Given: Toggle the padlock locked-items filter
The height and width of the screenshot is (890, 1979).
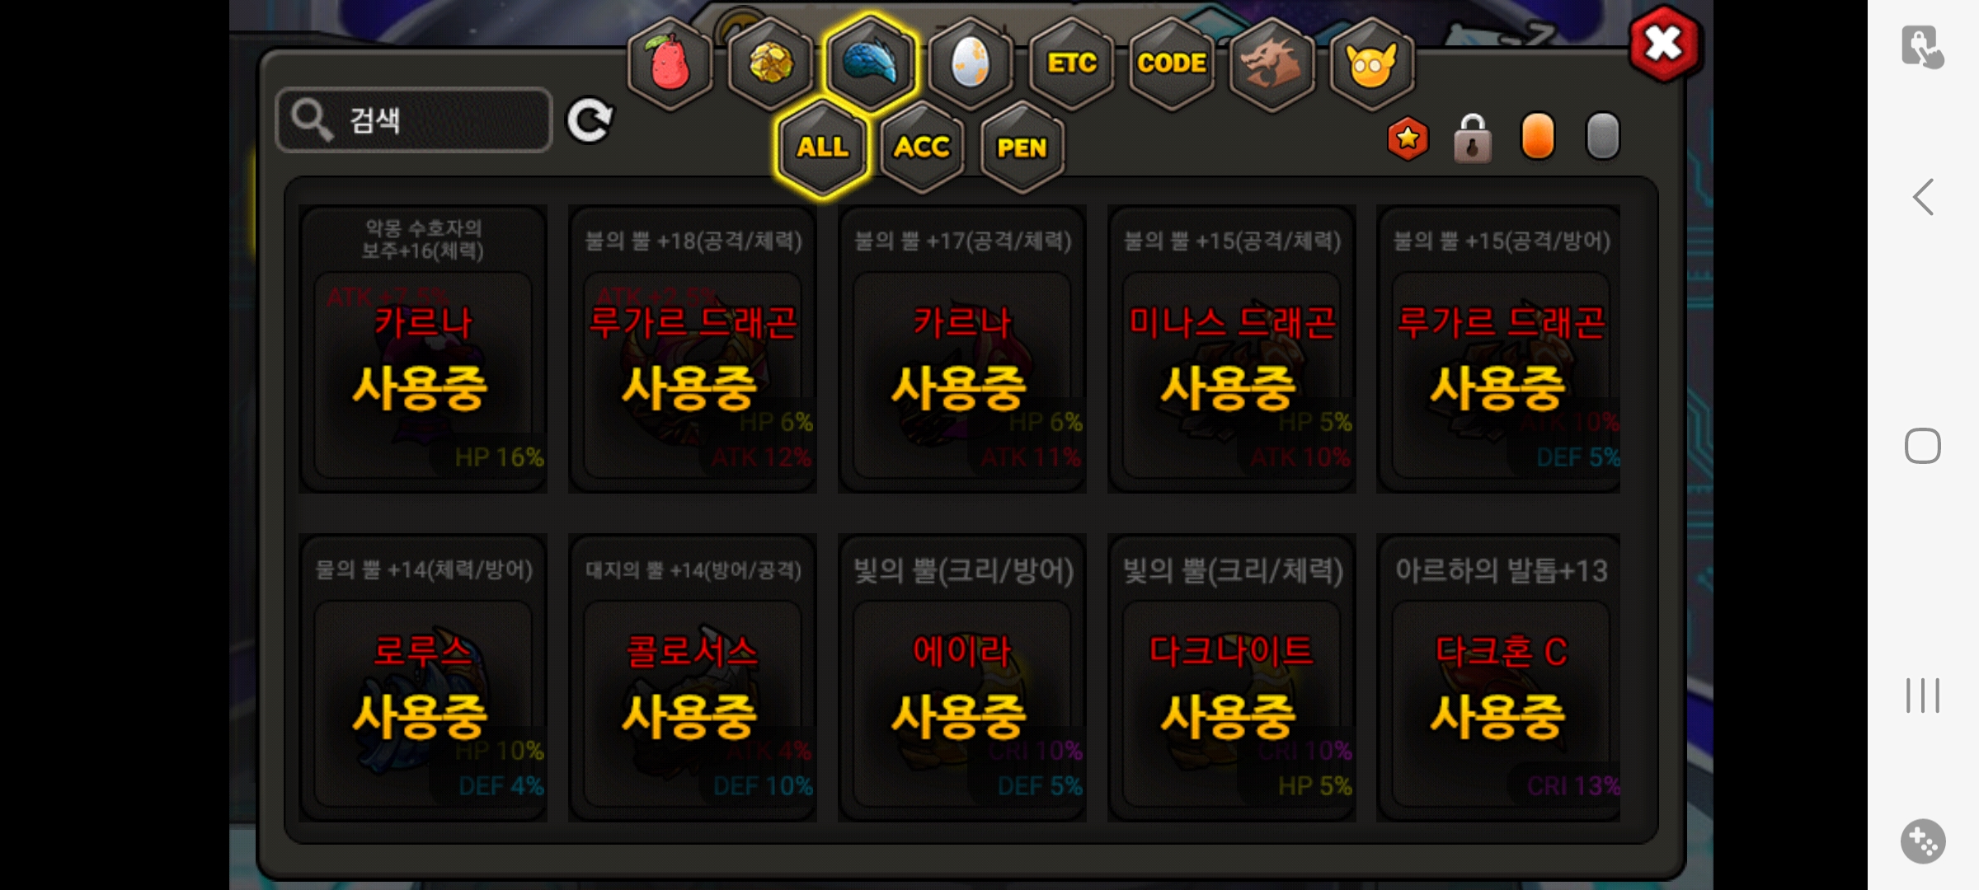Looking at the screenshot, I should [x=1472, y=138].
